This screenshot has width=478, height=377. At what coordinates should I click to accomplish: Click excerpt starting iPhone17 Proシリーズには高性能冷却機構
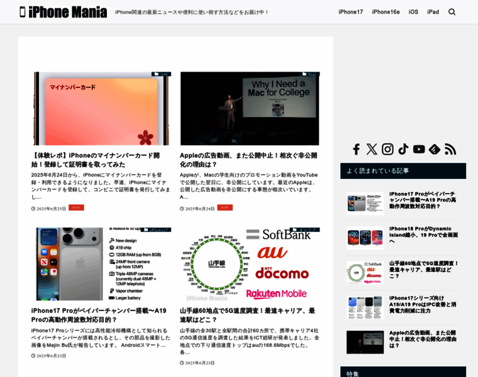tap(101, 337)
